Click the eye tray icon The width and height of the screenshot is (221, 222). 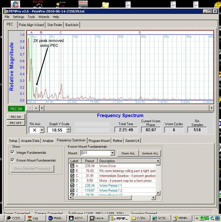tap(217, 218)
